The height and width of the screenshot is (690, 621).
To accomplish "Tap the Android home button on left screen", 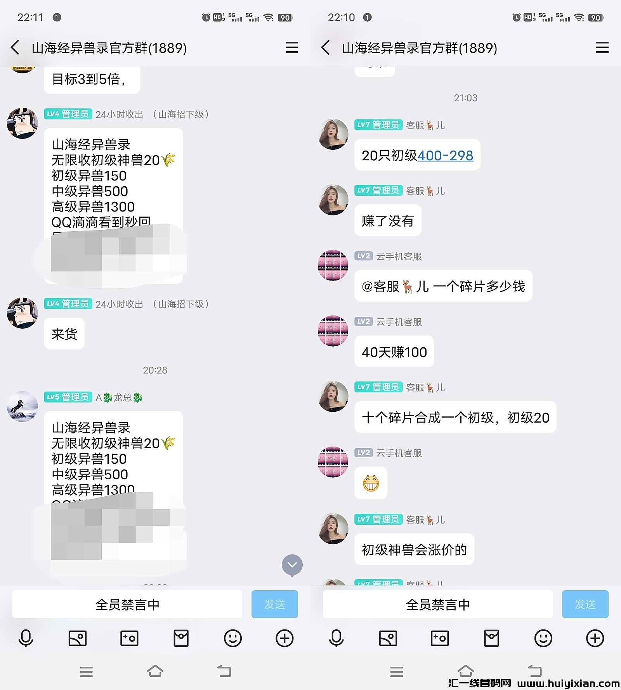I will click(x=155, y=671).
